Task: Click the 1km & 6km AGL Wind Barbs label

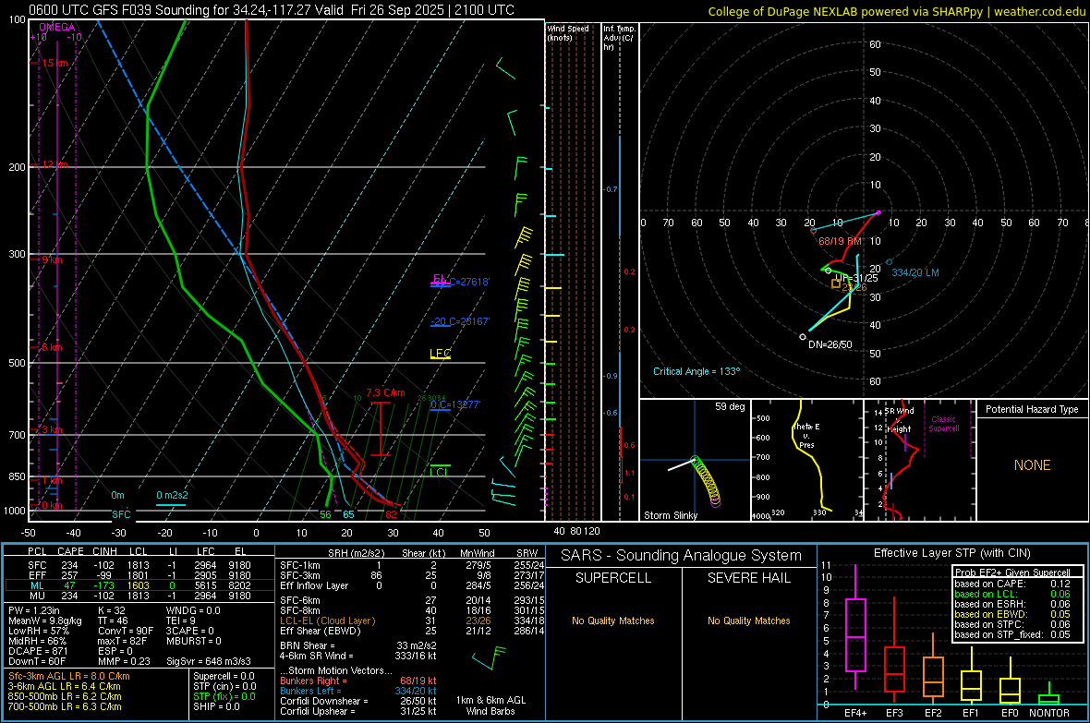Action: pyautogui.click(x=490, y=705)
